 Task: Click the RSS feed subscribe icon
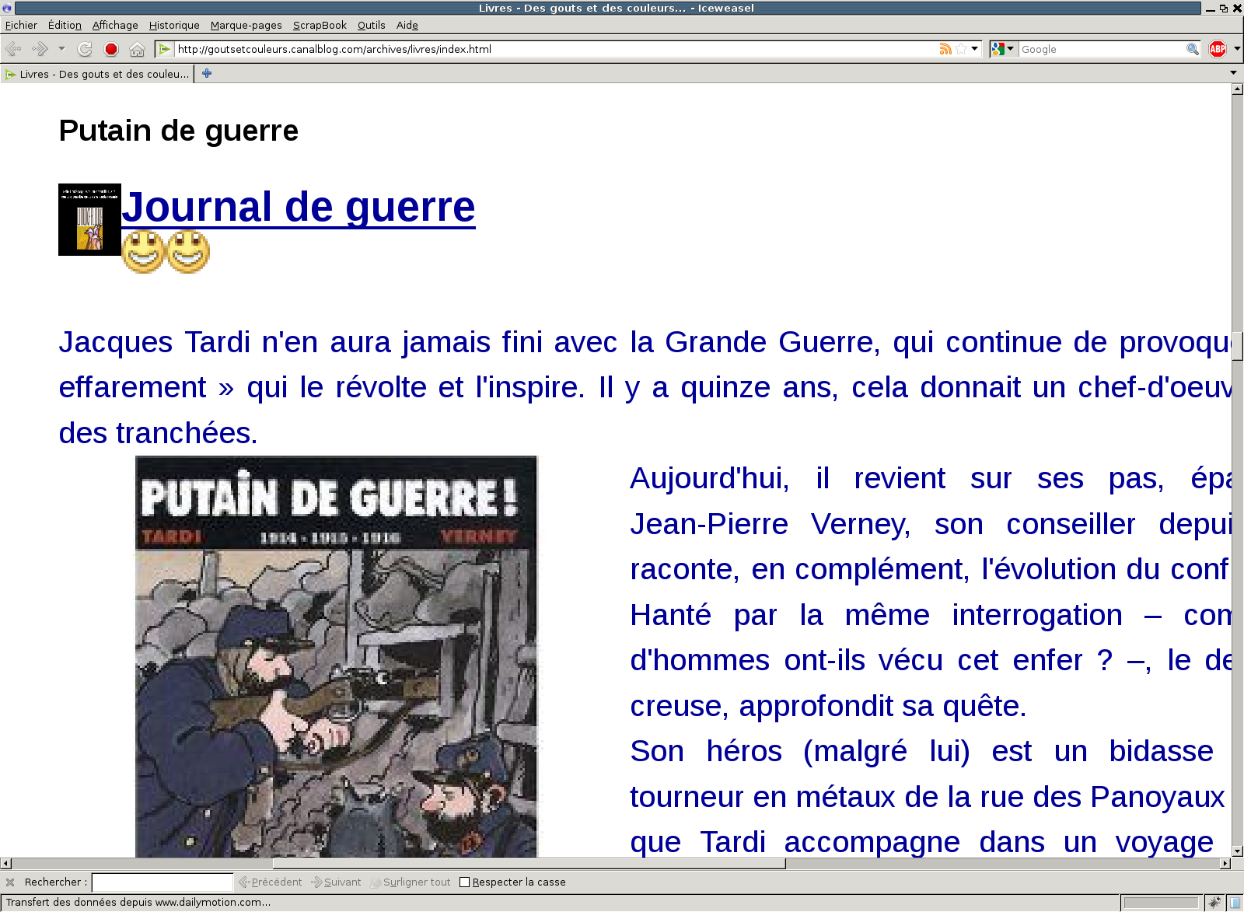(x=945, y=49)
